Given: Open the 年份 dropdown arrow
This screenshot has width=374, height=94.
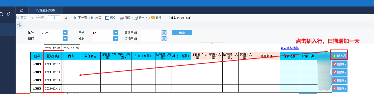Looking at the screenshot, I should click(x=65, y=33).
